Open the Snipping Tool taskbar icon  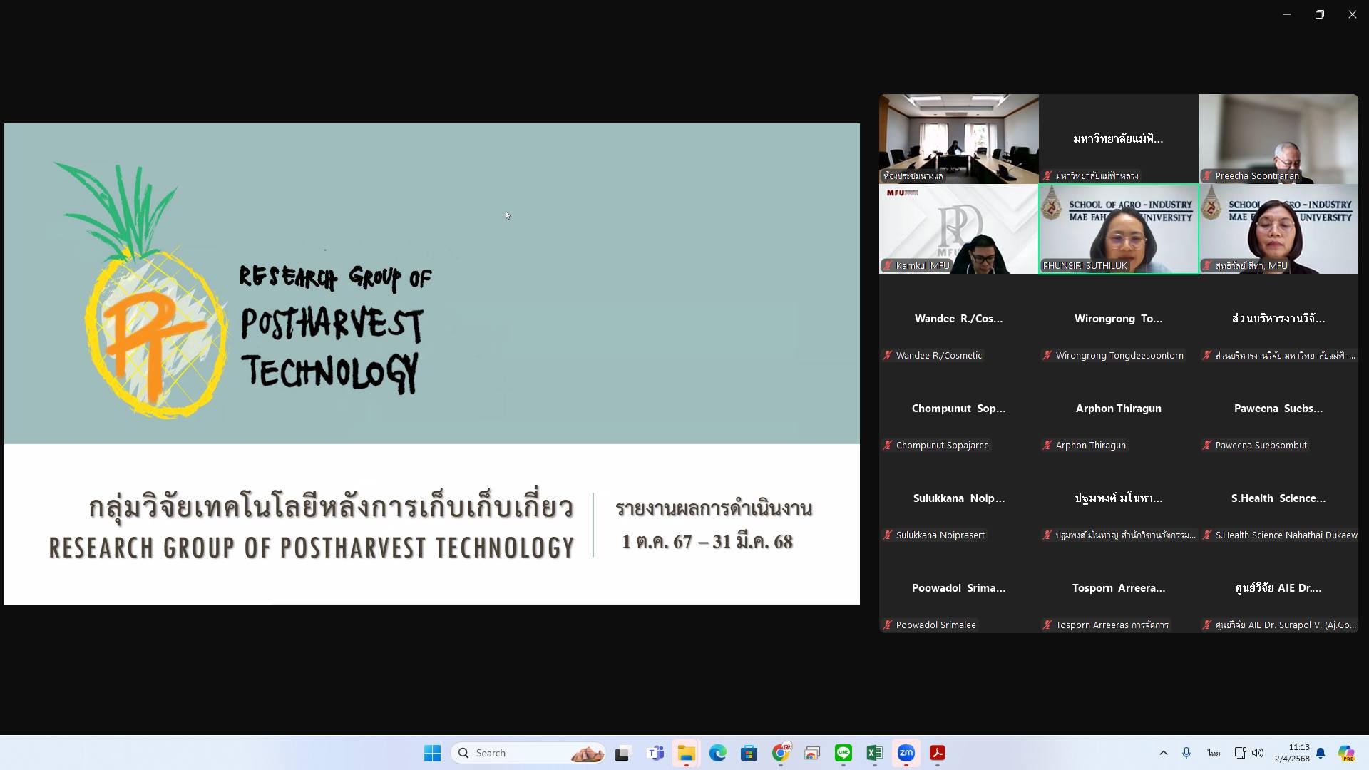tap(812, 753)
